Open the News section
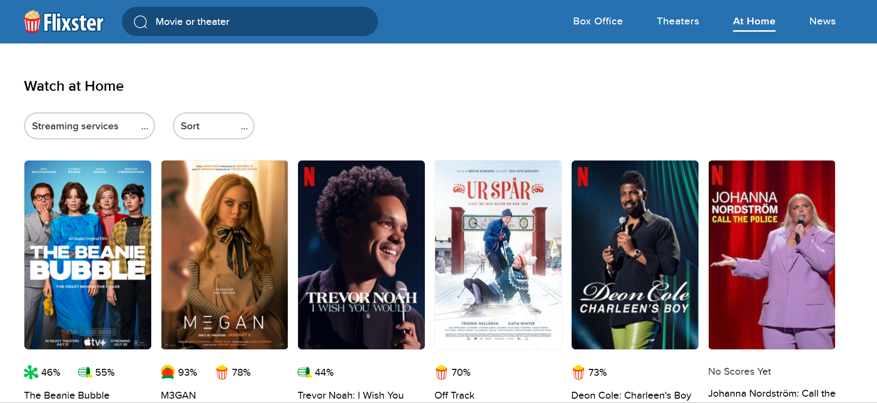The height and width of the screenshot is (403, 877). [822, 21]
